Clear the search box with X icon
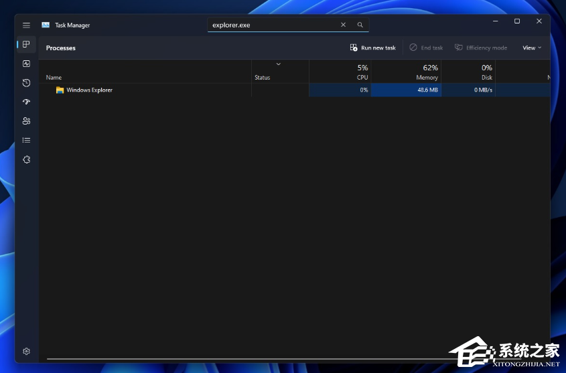The image size is (566, 373). point(343,25)
